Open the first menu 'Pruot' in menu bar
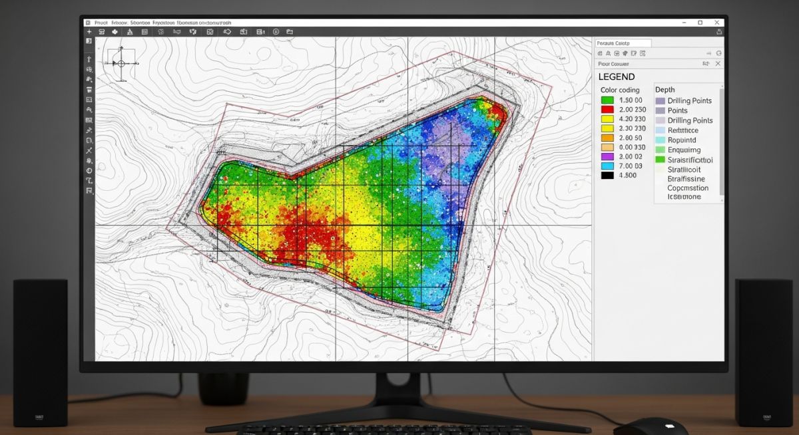This screenshot has height=435, width=799. [101, 23]
